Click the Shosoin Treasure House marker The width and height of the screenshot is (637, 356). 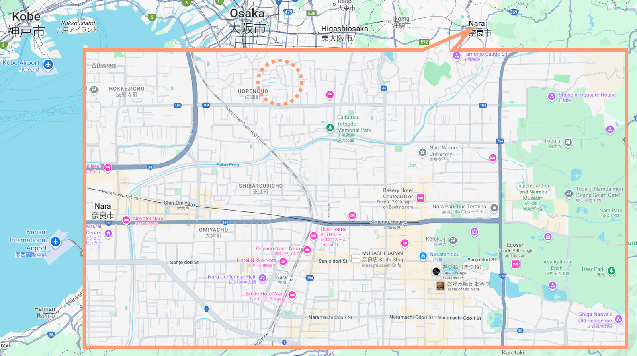pos(551,96)
